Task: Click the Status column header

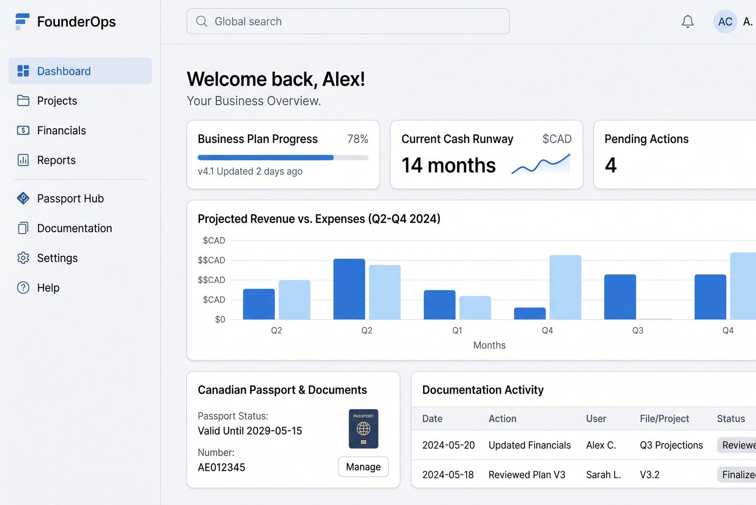Action: tap(731, 419)
